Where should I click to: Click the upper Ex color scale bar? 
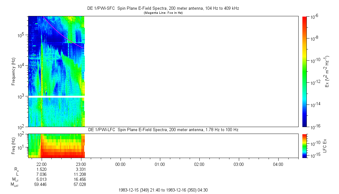click(x=305, y=71)
